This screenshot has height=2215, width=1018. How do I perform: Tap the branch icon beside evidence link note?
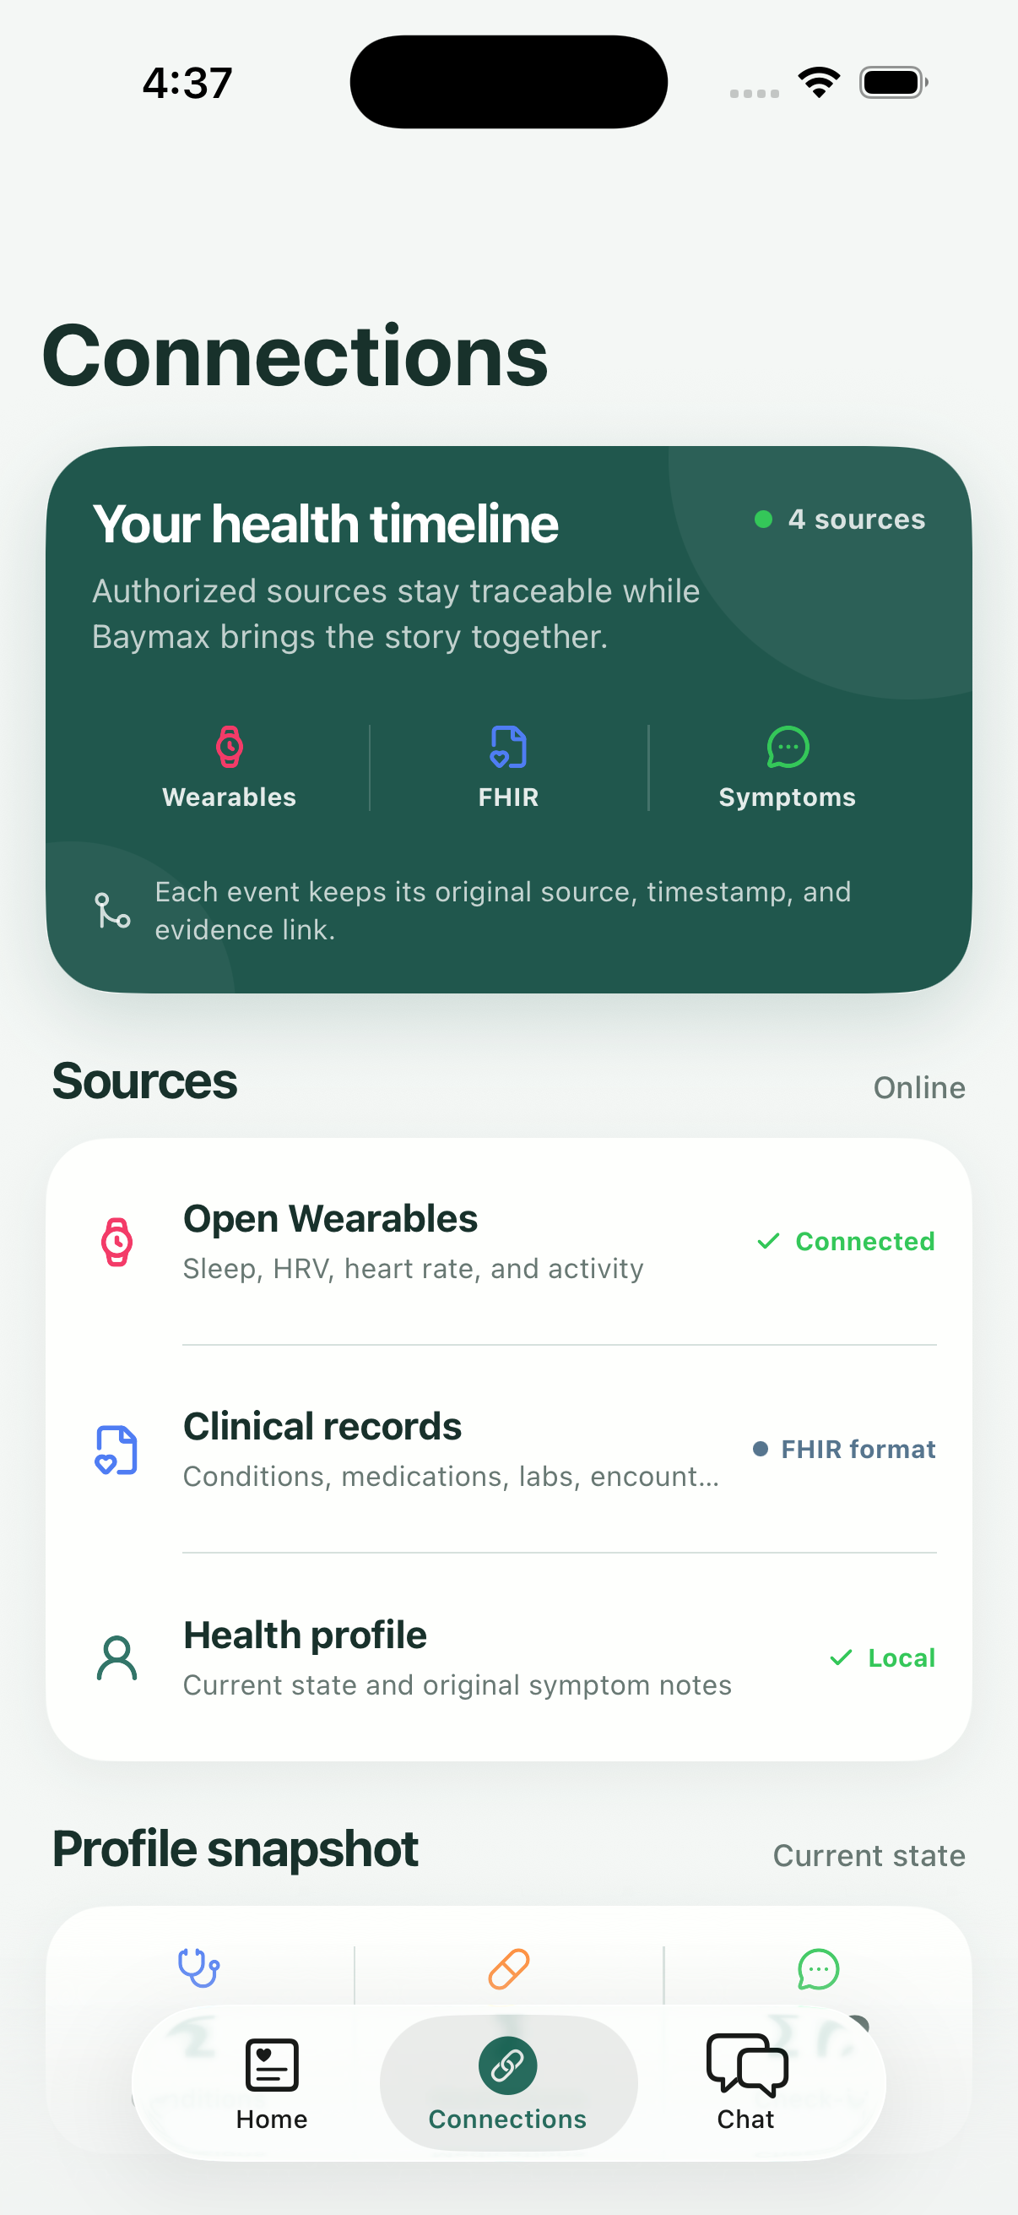click(x=112, y=911)
